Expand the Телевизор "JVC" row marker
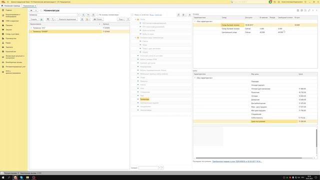This screenshot has width=320, height=180. coord(31,28)
